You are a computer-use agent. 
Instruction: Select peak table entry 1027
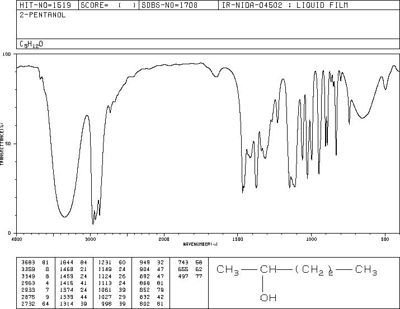(x=105, y=297)
